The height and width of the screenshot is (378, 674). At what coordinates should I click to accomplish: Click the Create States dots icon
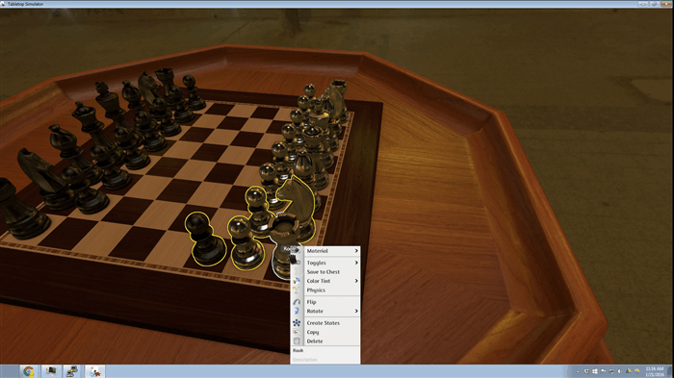point(297,322)
